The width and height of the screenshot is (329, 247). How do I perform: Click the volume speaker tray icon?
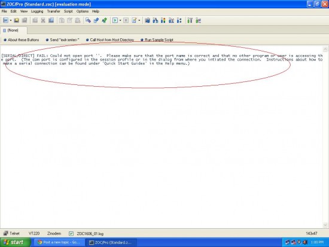click(305, 242)
